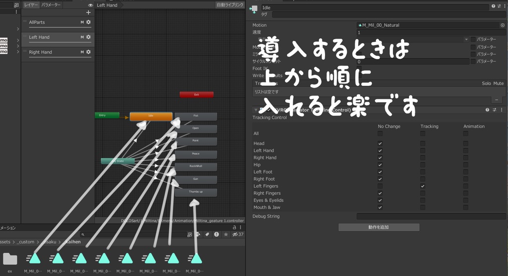508x276 pixels.
Task: Click 動作を追加 button
Action: tap(379, 227)
